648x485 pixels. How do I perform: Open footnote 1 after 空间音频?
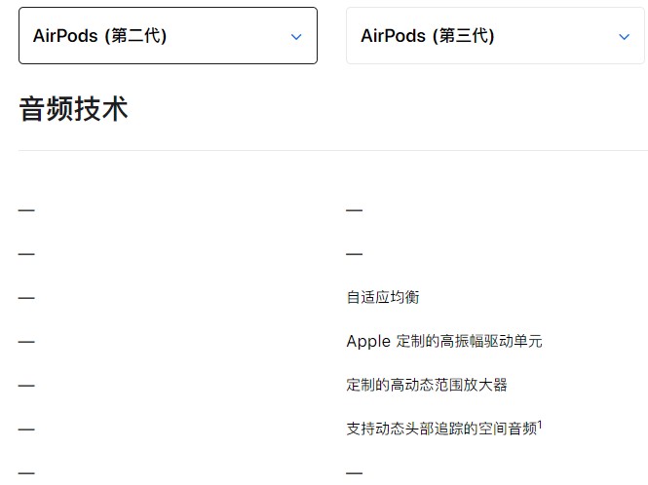540,424
